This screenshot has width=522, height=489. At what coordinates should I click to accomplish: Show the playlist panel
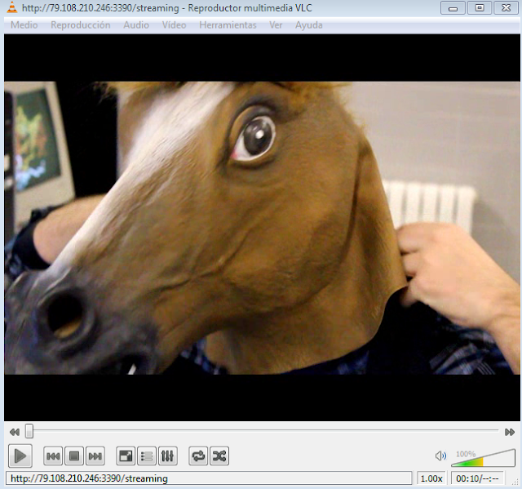(x=147, y=456)
